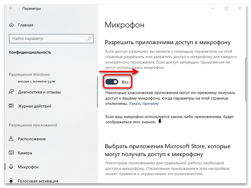Click the search magnifier icon

pyautogui.click(x=89, y=39)
